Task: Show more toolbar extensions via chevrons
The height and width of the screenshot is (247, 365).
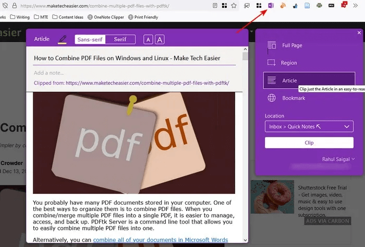Action: 355,5
